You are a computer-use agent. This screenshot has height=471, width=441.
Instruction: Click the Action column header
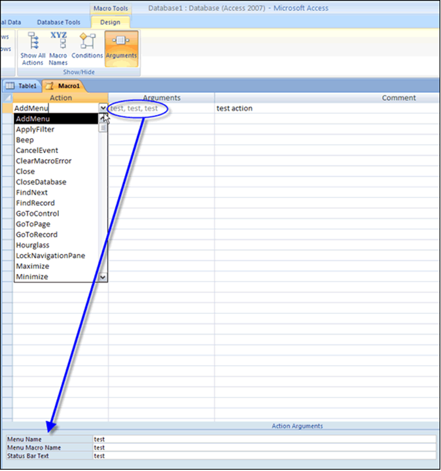pos(61,98)
